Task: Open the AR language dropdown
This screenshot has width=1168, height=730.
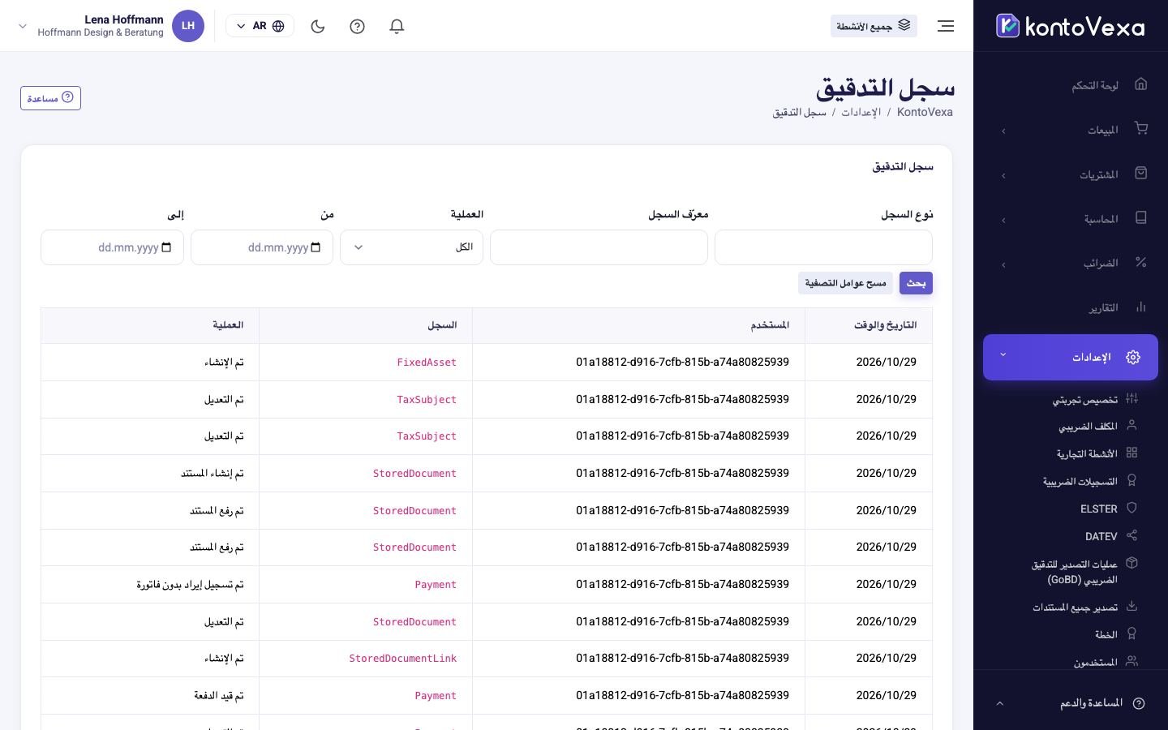Action: 260,26
